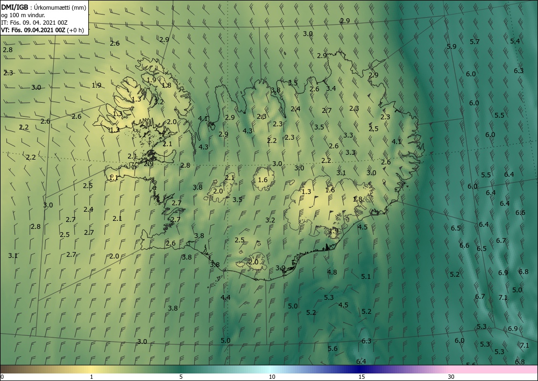Click the '30' label on color scale

[x=451, y=377]
